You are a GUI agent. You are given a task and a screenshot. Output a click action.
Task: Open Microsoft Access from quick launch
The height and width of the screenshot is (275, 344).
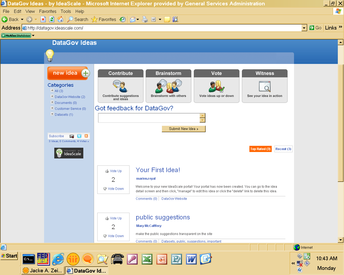(132, 259)
